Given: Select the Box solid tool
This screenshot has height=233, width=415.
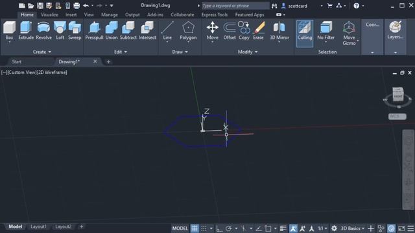Looking at the screenshot, I should pyautogui.click(x=9, y=31).
